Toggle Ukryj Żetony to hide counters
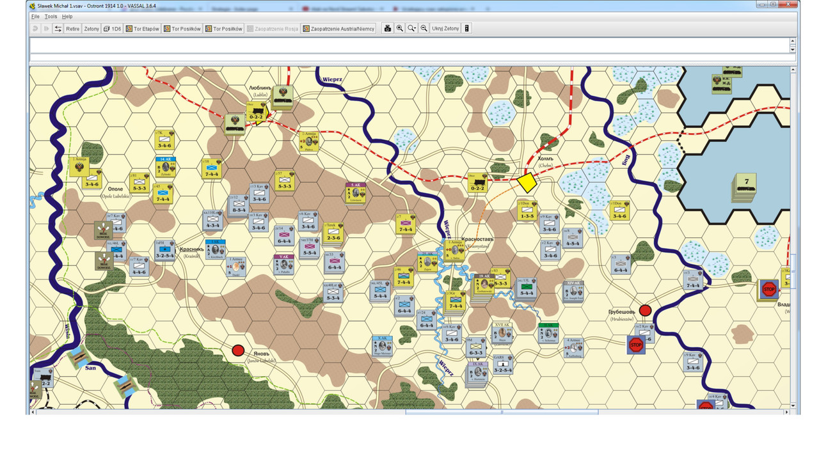This screenshot has width=819, height=463. point(445,29)
